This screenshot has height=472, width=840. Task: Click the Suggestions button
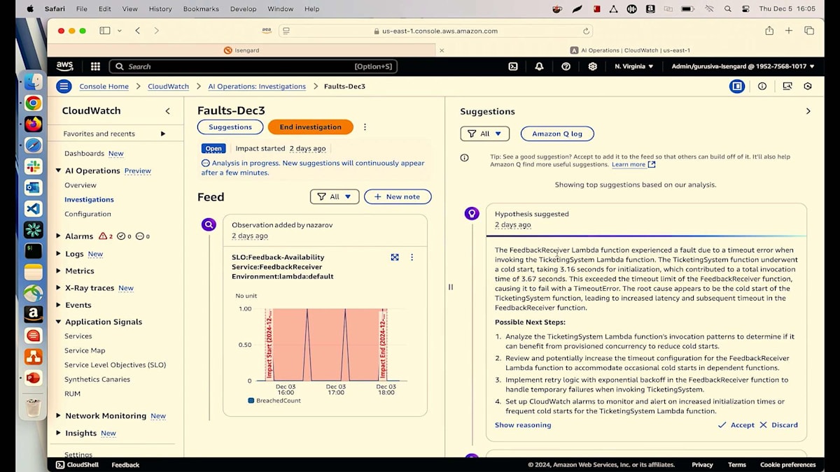point(230,127)
